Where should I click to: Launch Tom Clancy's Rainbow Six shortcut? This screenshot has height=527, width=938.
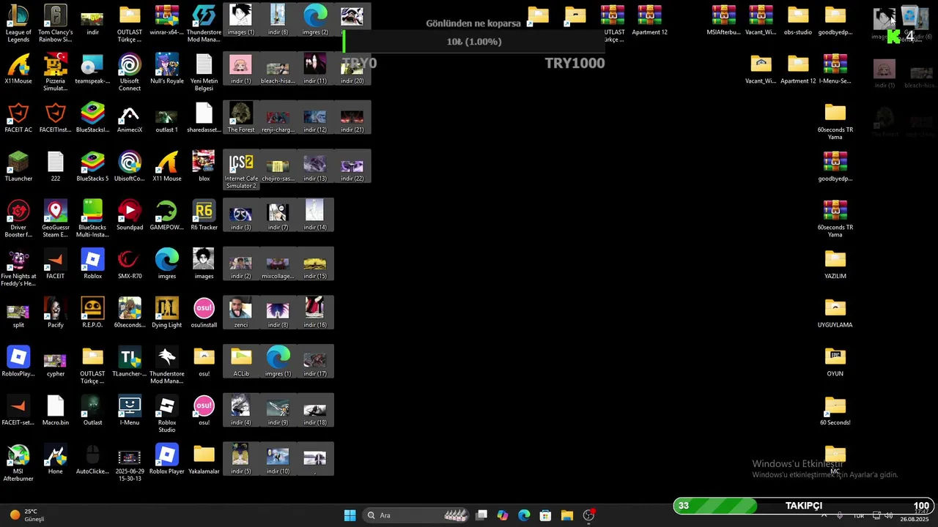tap(56, 23)
